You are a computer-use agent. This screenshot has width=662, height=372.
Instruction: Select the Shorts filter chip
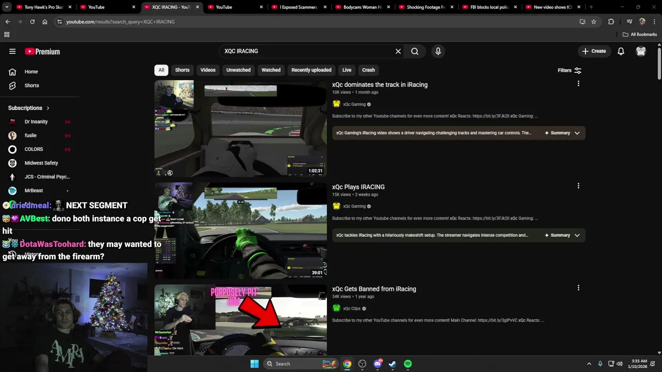click(182, 70)
